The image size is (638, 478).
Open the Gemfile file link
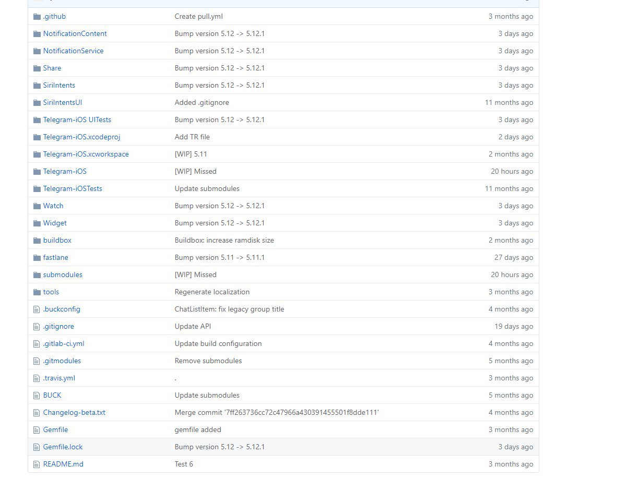point(55,430)
